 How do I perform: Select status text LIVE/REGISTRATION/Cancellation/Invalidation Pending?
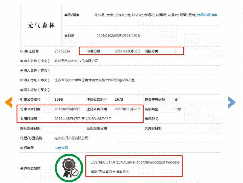coord(135,162)
